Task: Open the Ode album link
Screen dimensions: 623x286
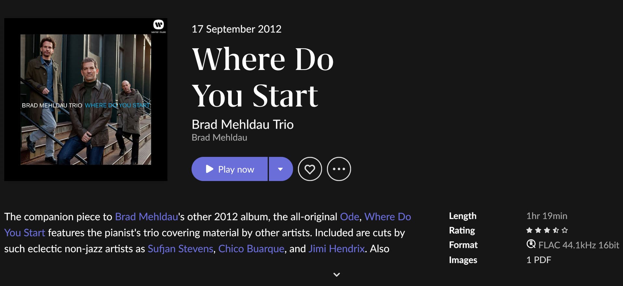Action: click(349, 217)
